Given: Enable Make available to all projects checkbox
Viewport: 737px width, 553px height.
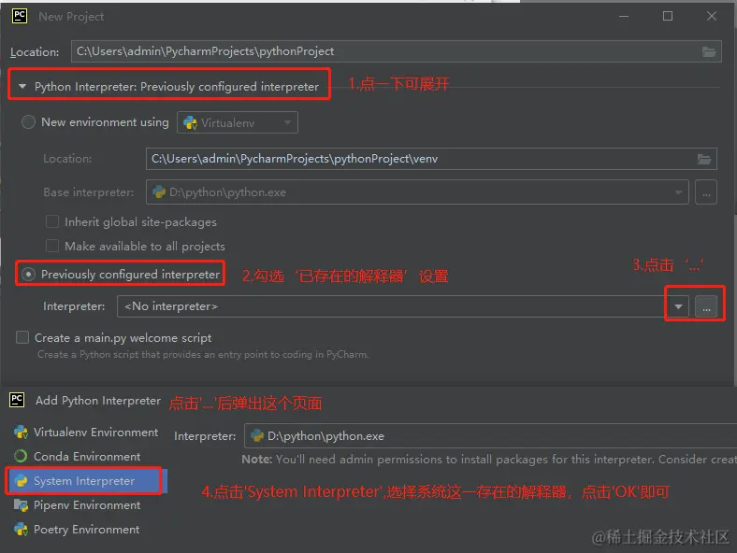Looking at the screenshot, I should click(x=52, y=246).
